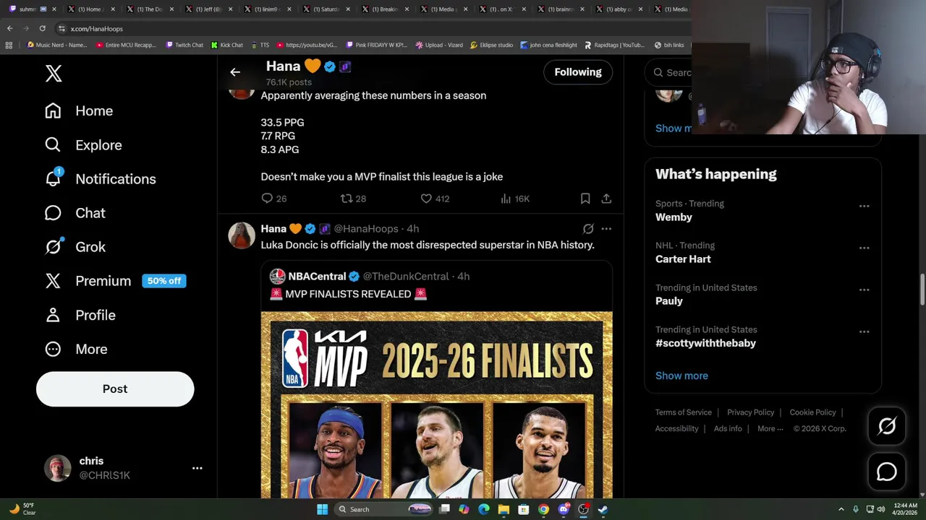Open the Cookie Policy link
926x520 pixels.
tap(812, 412)
